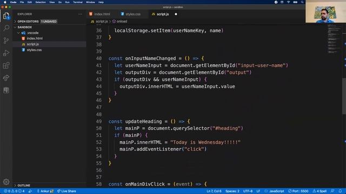346x194 pixels.
Task: Open the Terminal menu
Action: click(78, 2)
